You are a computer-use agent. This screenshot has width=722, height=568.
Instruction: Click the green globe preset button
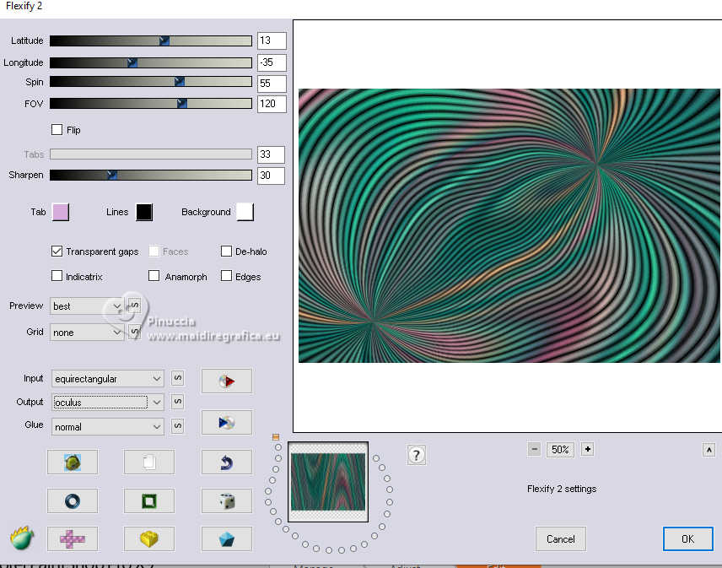click(x=73, y=462)
